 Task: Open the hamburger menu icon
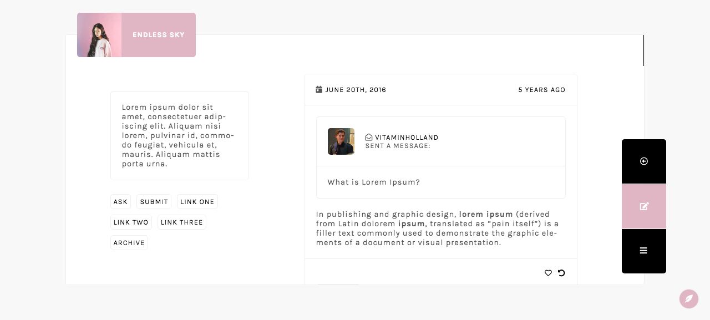644,251
